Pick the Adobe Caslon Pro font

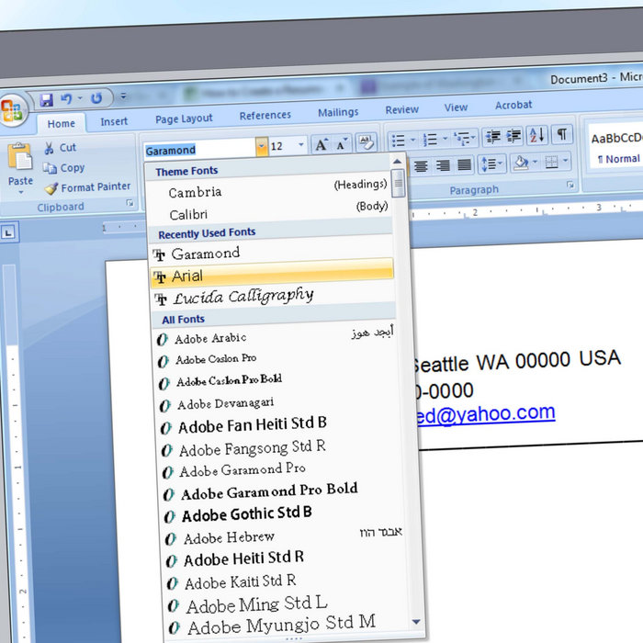[276, 358]
